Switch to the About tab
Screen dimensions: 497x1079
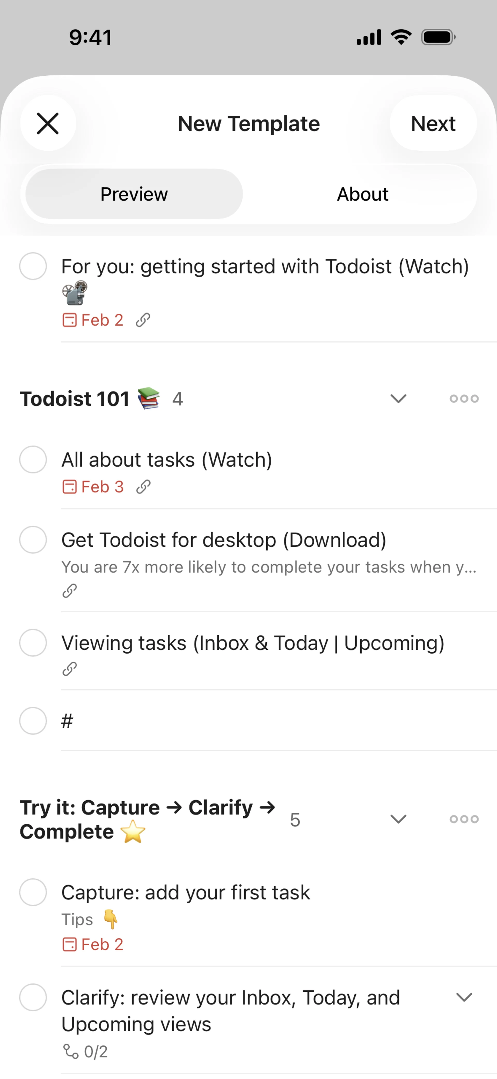[x=362, y=194]
